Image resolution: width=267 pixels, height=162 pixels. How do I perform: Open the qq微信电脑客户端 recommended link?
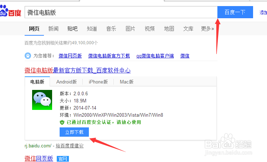tap(155, 56)
